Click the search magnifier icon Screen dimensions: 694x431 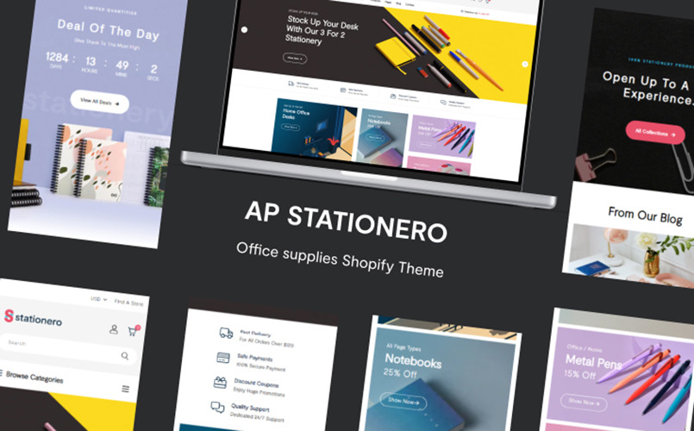125,355
